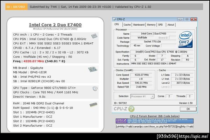Click the motherboard icon beside MB Brand
Screen dimensions: 210x140
(93, 69)
